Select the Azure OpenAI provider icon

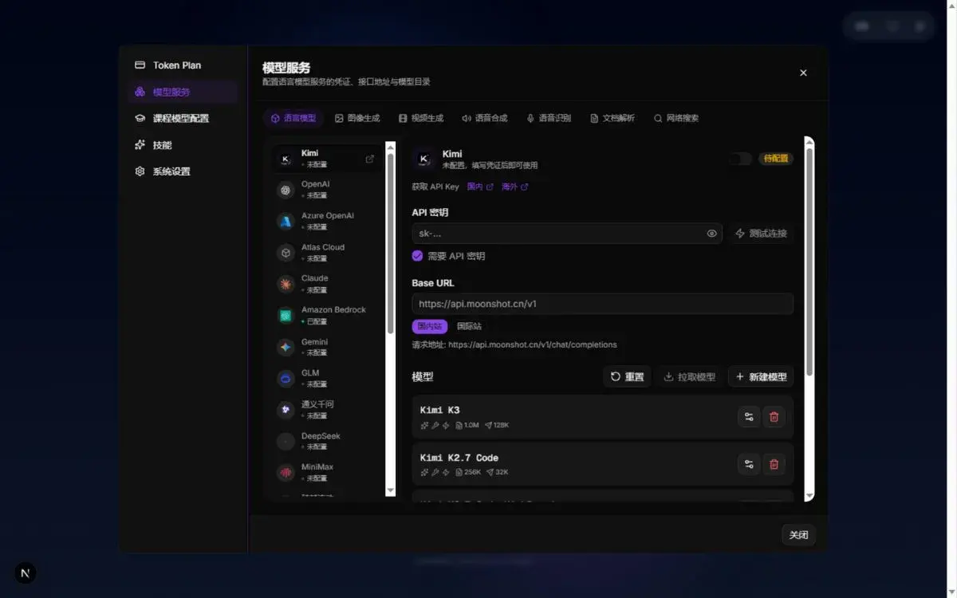[x=286, y=222]
